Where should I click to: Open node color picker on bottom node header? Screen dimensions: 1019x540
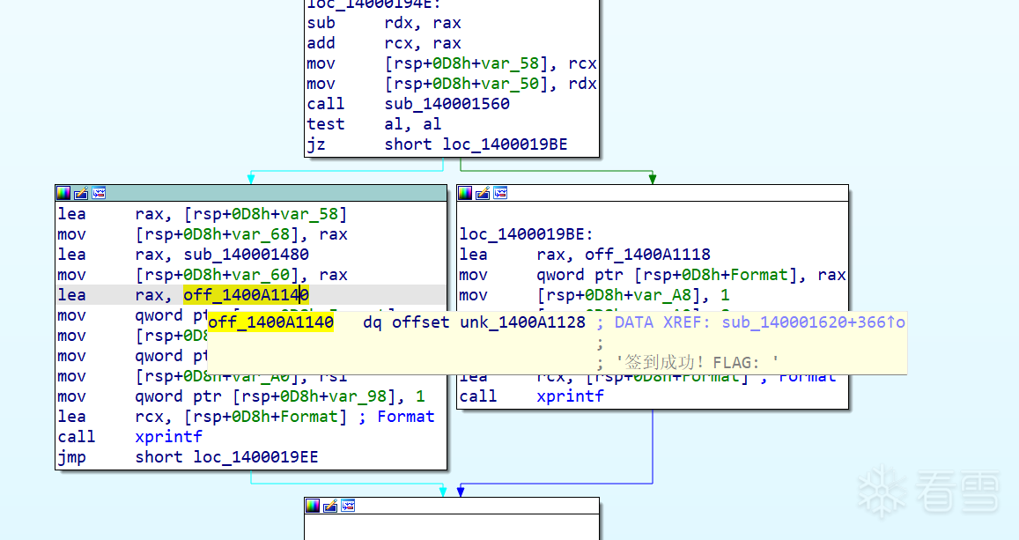tap(313, 506)
